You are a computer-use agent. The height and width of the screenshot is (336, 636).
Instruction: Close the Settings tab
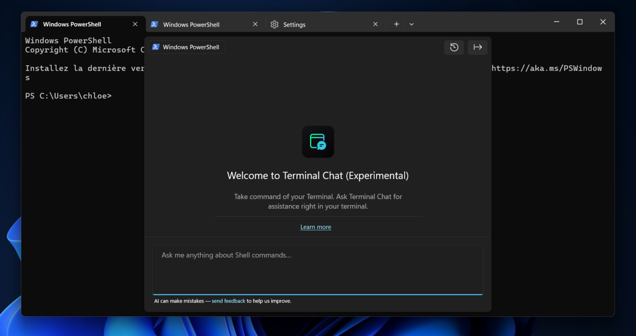pyautogui.click(x=375, y=24)
